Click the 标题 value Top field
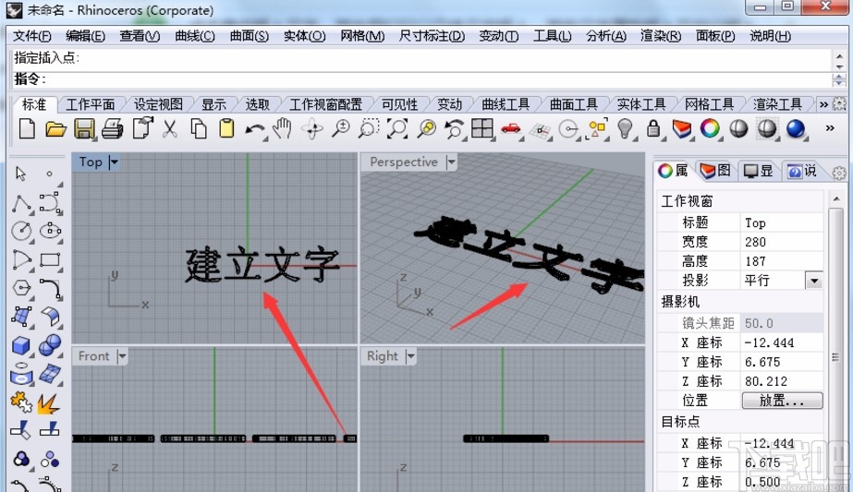853x492 pixels. pyautogui.click(x=782, y=222)
